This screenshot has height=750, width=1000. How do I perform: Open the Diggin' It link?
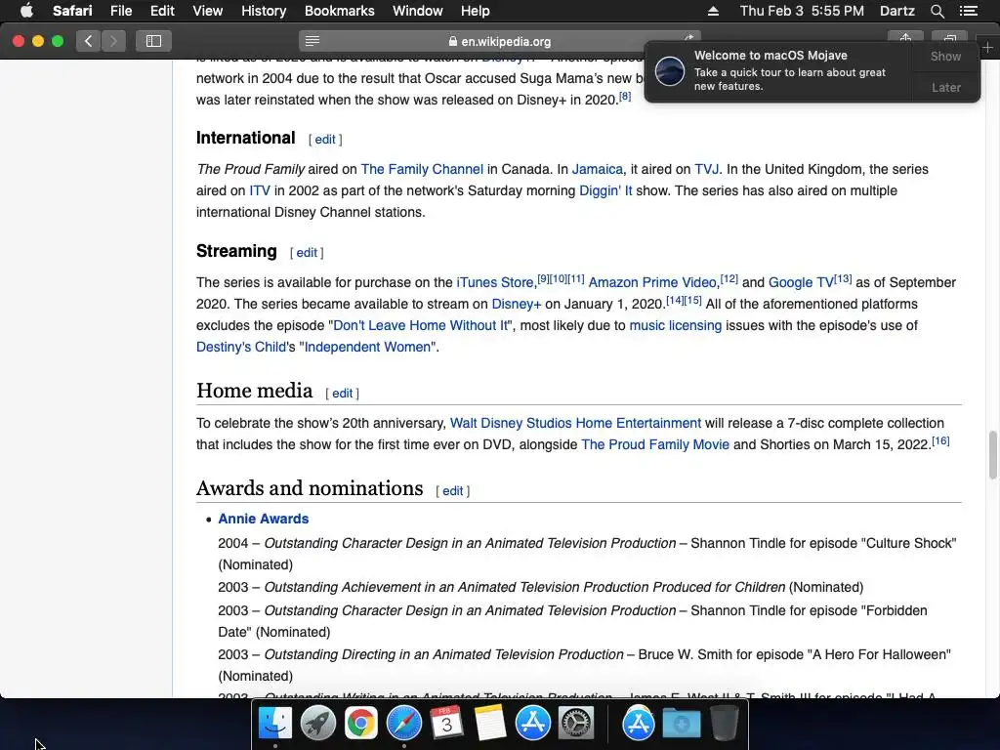(x=605, y=191)
